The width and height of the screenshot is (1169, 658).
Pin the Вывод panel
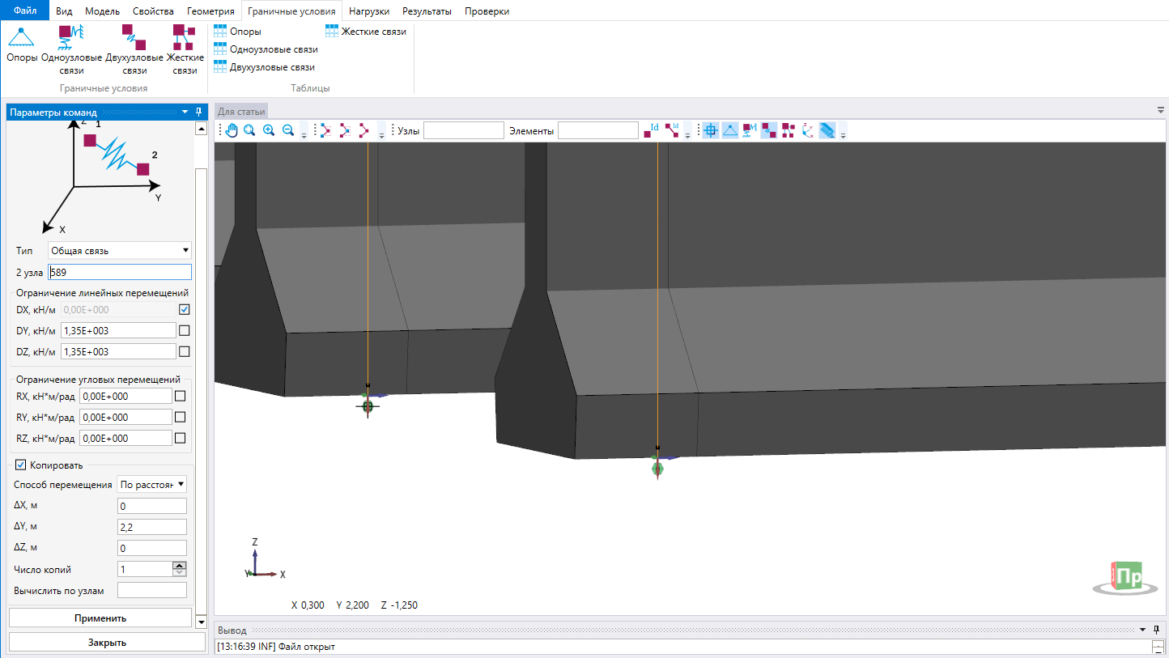[x=1157, y=629]
